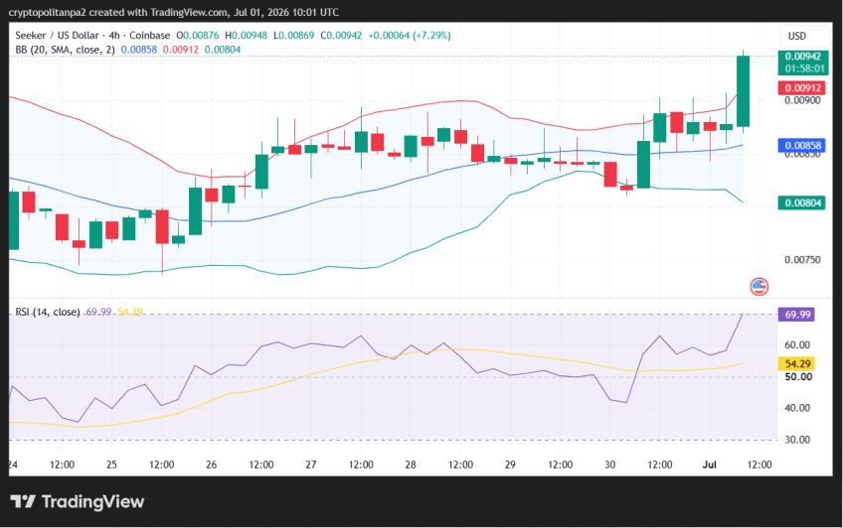Screen dimensions: 843x528
Task: Click the low value L0.00869
Action: tap(294, 36)
